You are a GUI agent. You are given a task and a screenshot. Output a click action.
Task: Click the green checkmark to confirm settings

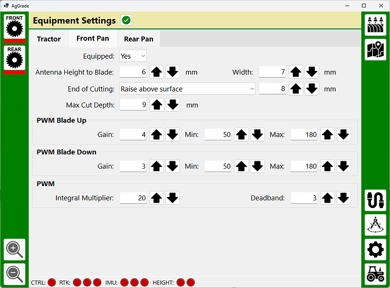(126, 21)
